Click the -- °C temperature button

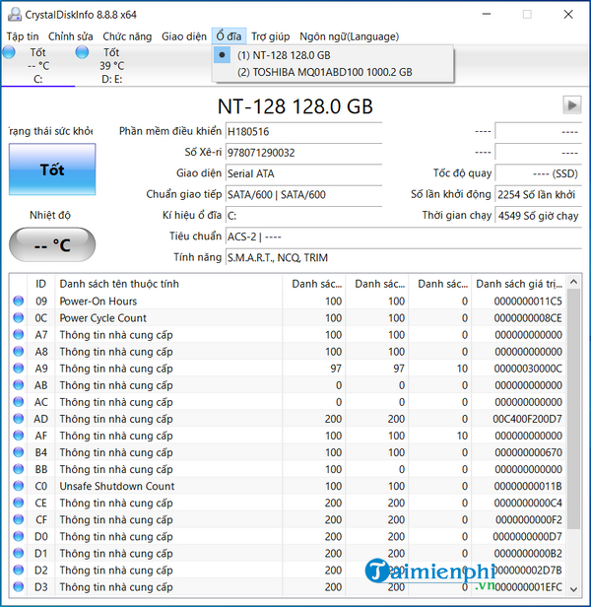52,245
